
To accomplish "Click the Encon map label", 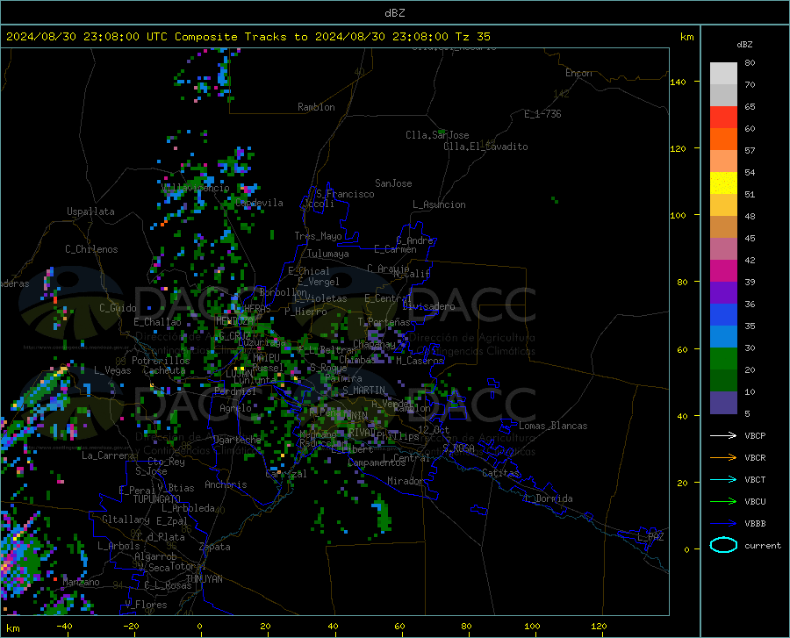I will (x=578, y=73).
